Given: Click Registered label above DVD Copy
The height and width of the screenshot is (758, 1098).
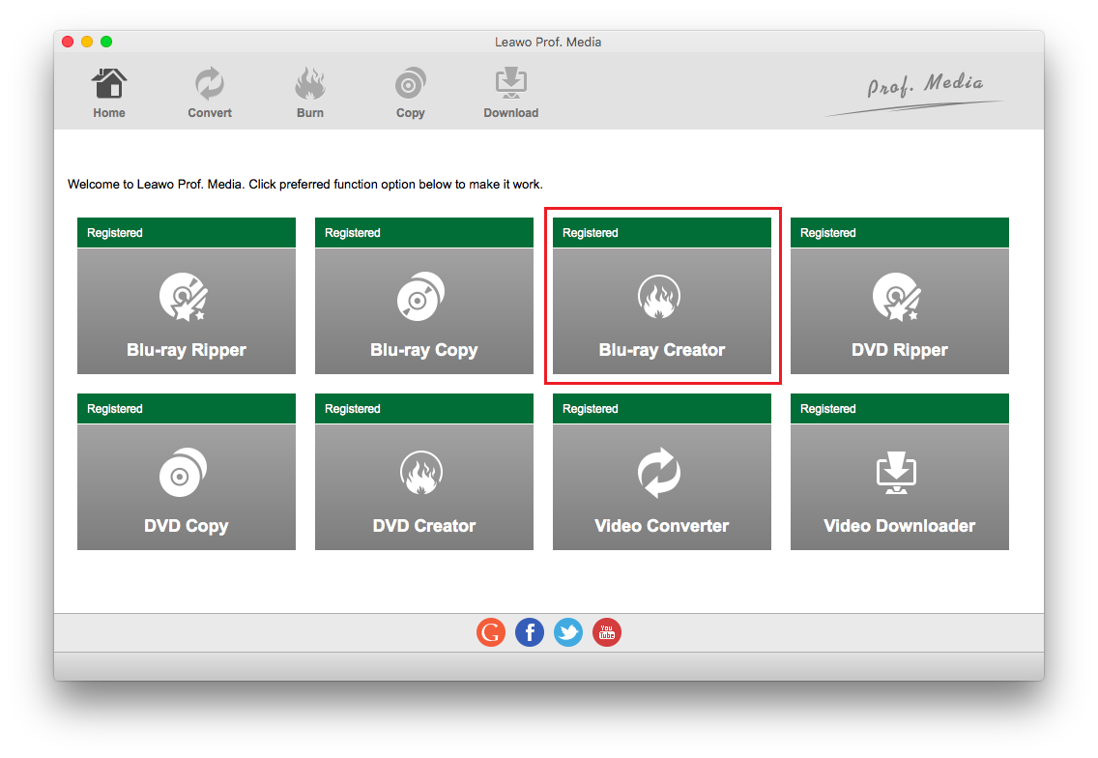Looking at the screenshot, I should click(x=115, y=408).
